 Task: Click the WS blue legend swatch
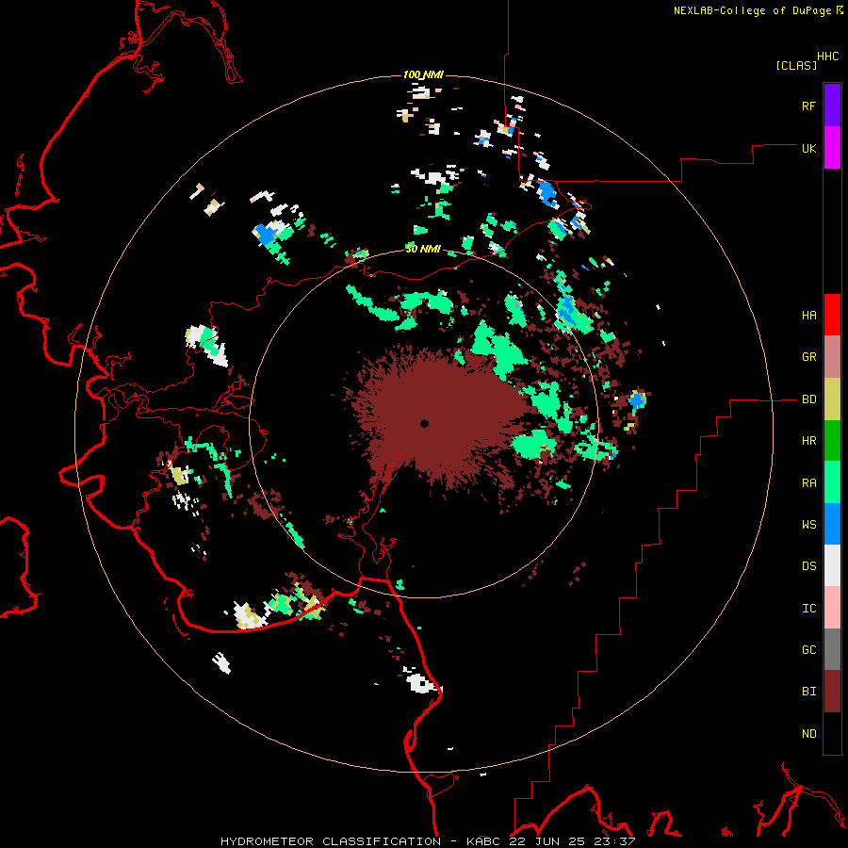832,524
